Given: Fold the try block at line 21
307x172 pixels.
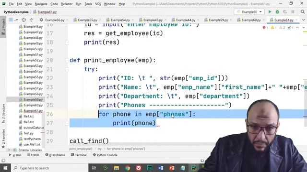Looking at the screenshot, I should (x=67, y=69).
